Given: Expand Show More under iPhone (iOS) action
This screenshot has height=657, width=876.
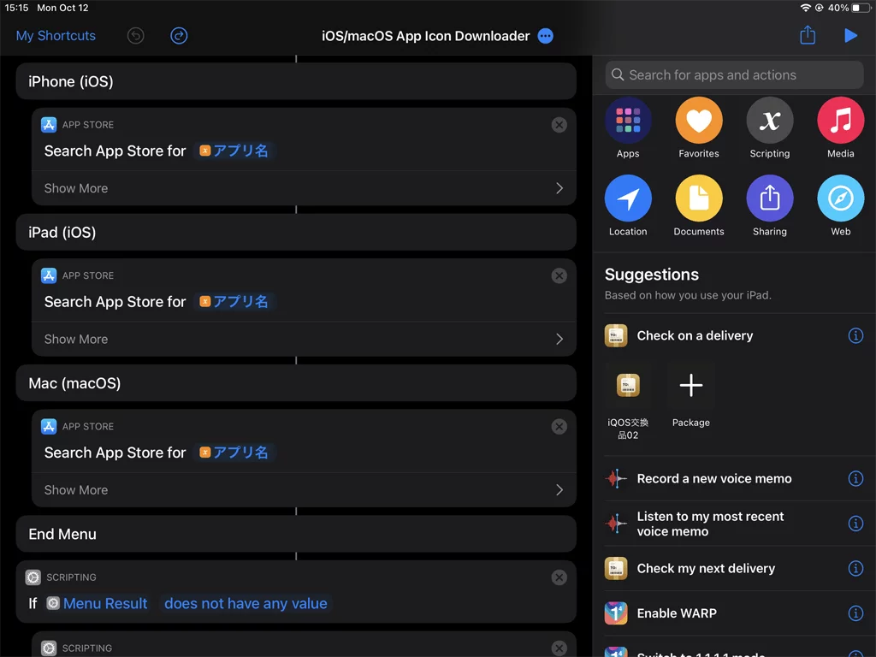Looking at the screenshot, I should point(304,188).
